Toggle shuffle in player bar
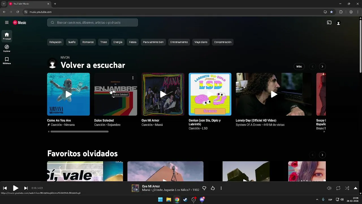The image size is (362, 204). 347,188
